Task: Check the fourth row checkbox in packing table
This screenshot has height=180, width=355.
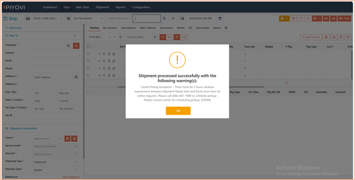Action: pyautogui.click(x=88, y=75)
